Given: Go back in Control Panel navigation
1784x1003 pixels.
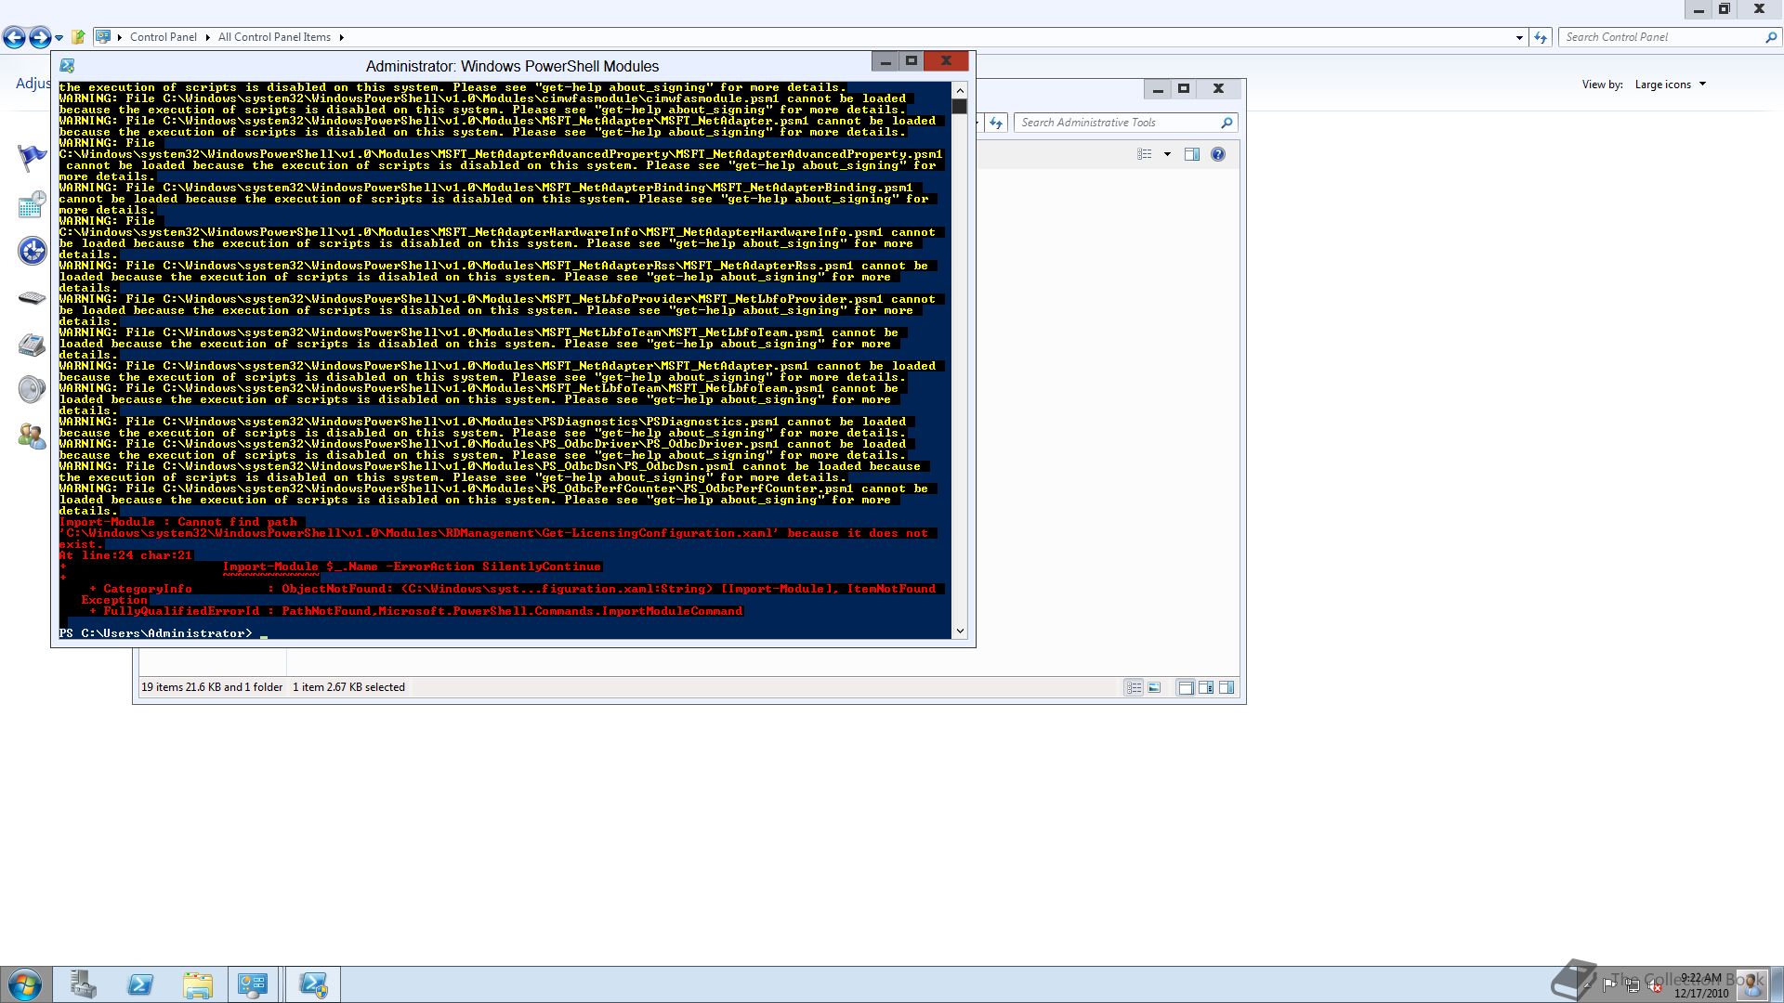Looking at the screenshot, I should point(14,37).
